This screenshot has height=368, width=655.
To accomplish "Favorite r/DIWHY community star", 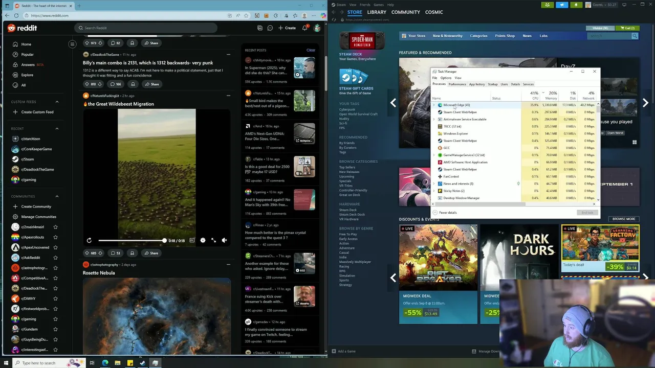I will point(55,298).
